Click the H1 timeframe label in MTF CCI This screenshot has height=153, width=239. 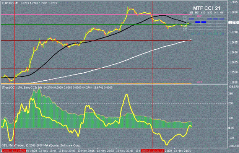pos(216,13)
